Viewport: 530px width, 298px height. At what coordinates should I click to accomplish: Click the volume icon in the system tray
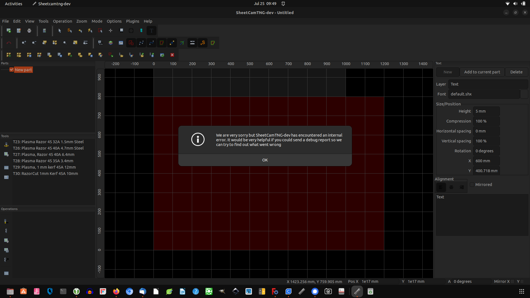(x=515, y=4)
